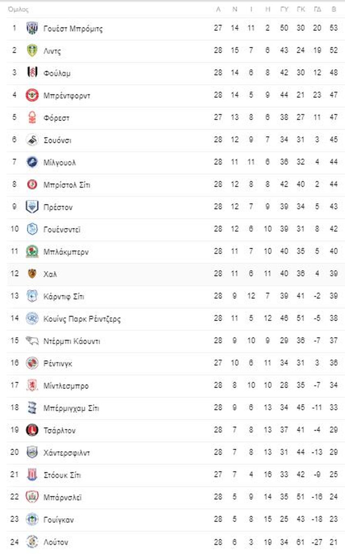This screenshot has width=345, height=554.
Task: Click the Λούτον team logo
Action: tap(32, 542)
